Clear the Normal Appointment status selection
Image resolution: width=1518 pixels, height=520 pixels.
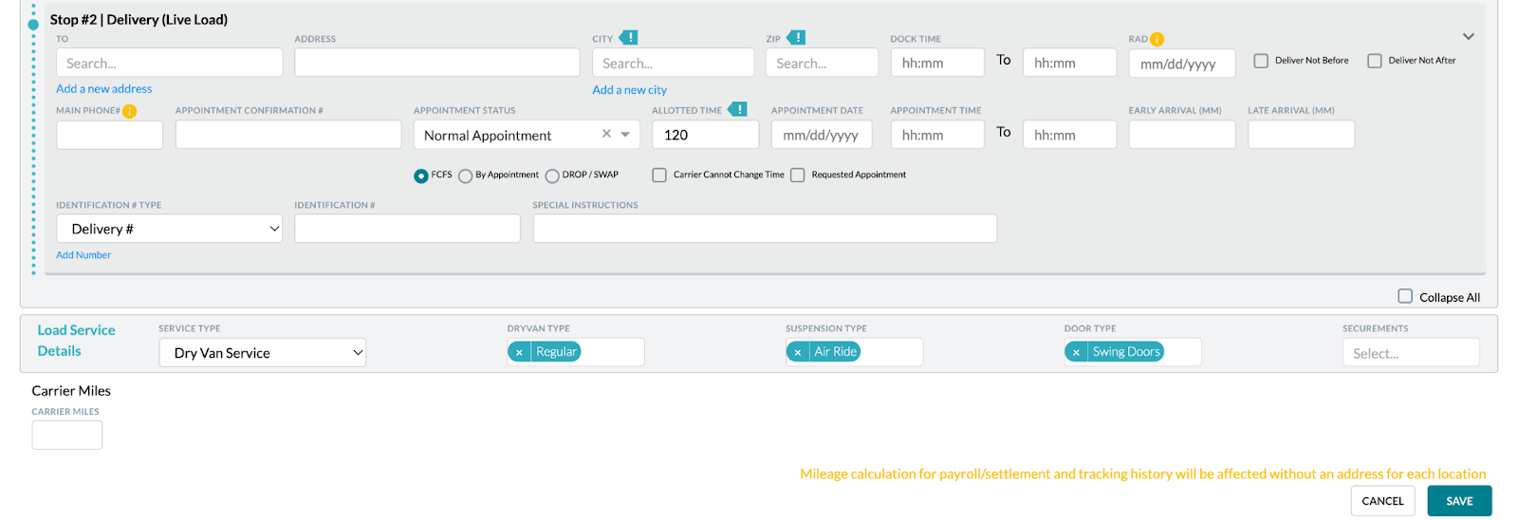(x=606, y=134)
